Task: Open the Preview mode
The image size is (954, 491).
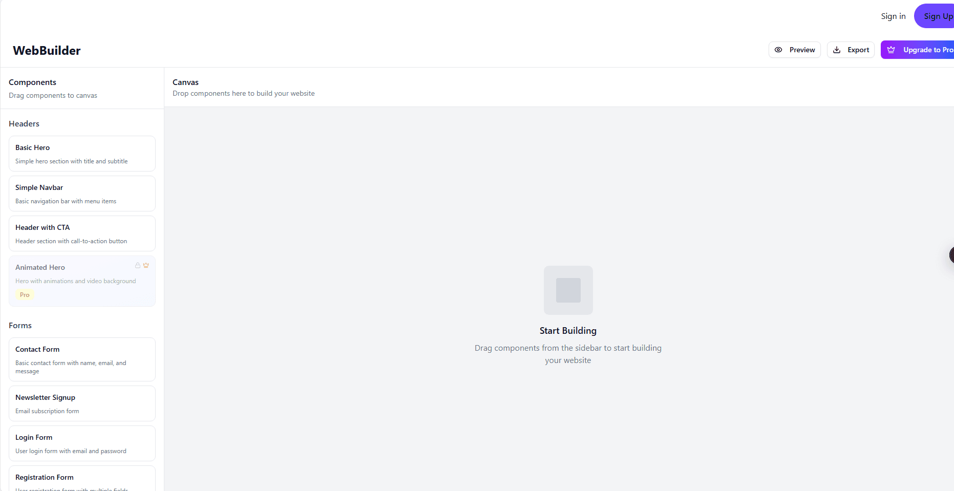Action: 794,50
